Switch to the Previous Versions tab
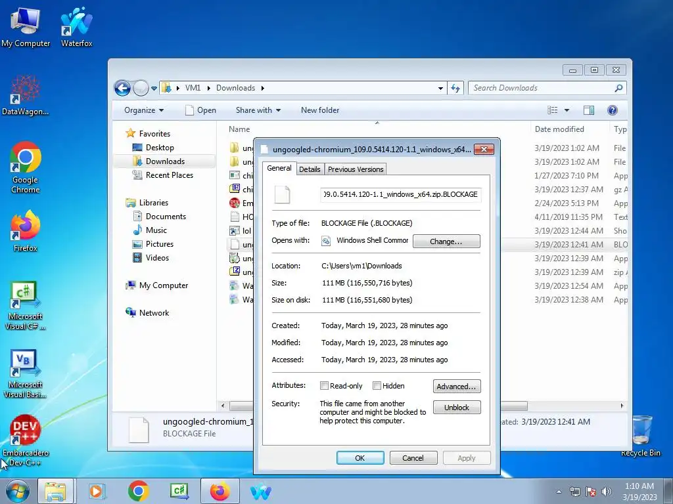 point(356,169)
